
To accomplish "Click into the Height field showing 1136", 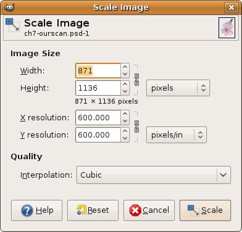I will pos(98,88).
